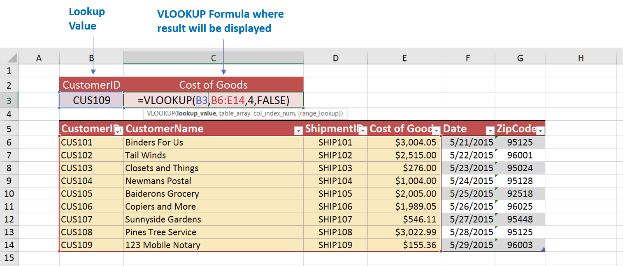The height and width of the screenshot is (266, 623).
Task: Click the cell holding the VLOOKUP formula
Action: click(213, 100)
